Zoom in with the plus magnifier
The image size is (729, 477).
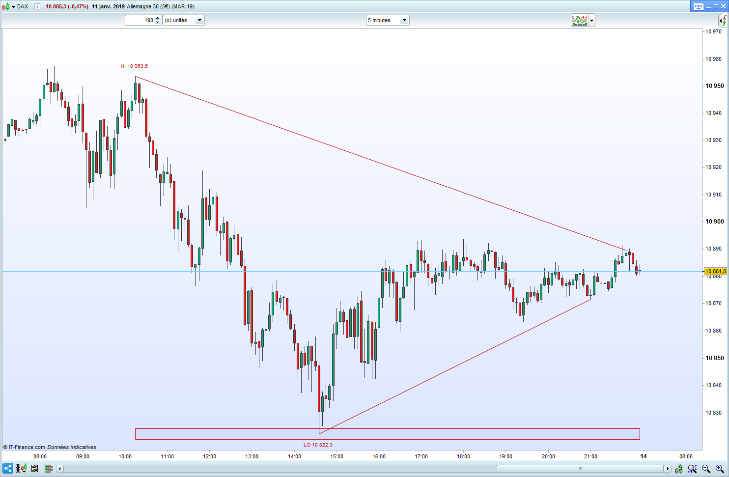click(720, 468)
